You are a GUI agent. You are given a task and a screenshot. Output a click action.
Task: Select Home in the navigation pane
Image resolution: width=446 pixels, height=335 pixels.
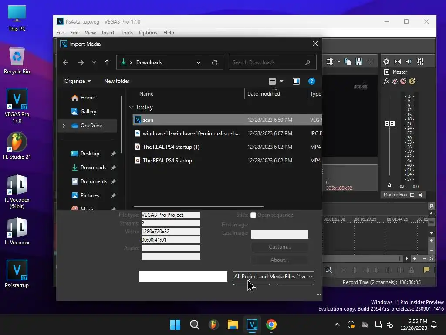(x=87, y=98)
